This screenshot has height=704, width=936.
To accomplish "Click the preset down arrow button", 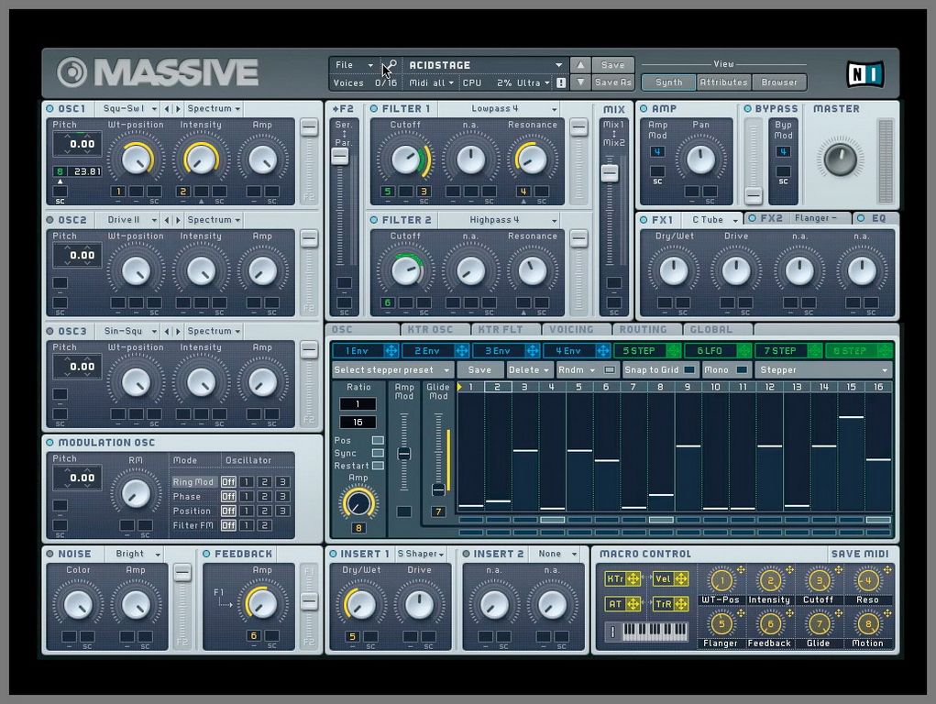I will (580, 82).
